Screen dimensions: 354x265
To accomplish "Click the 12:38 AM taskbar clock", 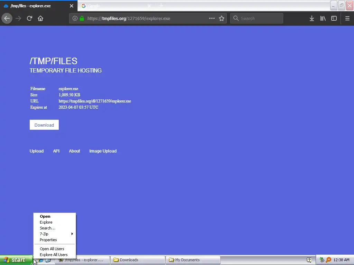I will 341,260.
